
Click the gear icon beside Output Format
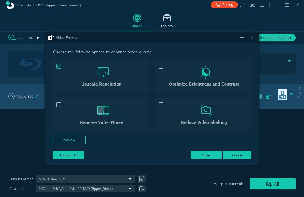click(x=142, y=179)
